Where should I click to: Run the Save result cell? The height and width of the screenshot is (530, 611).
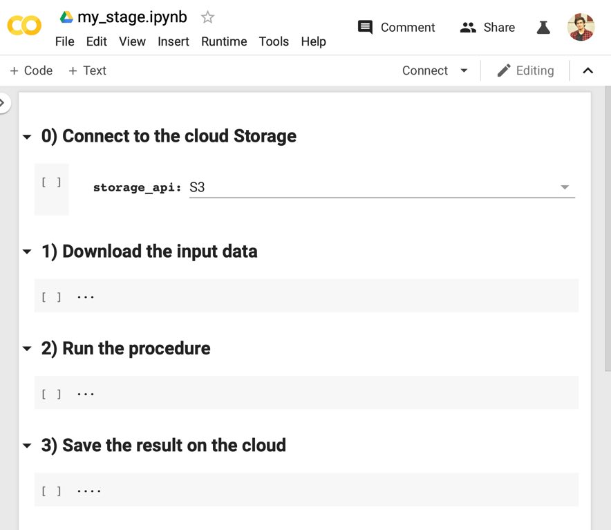coord(51,491)
